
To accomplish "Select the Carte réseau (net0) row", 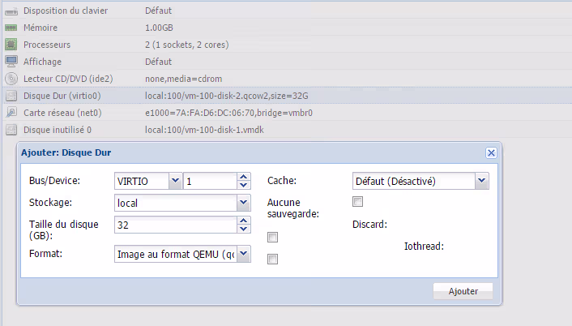I will click(x=162, y=113).
